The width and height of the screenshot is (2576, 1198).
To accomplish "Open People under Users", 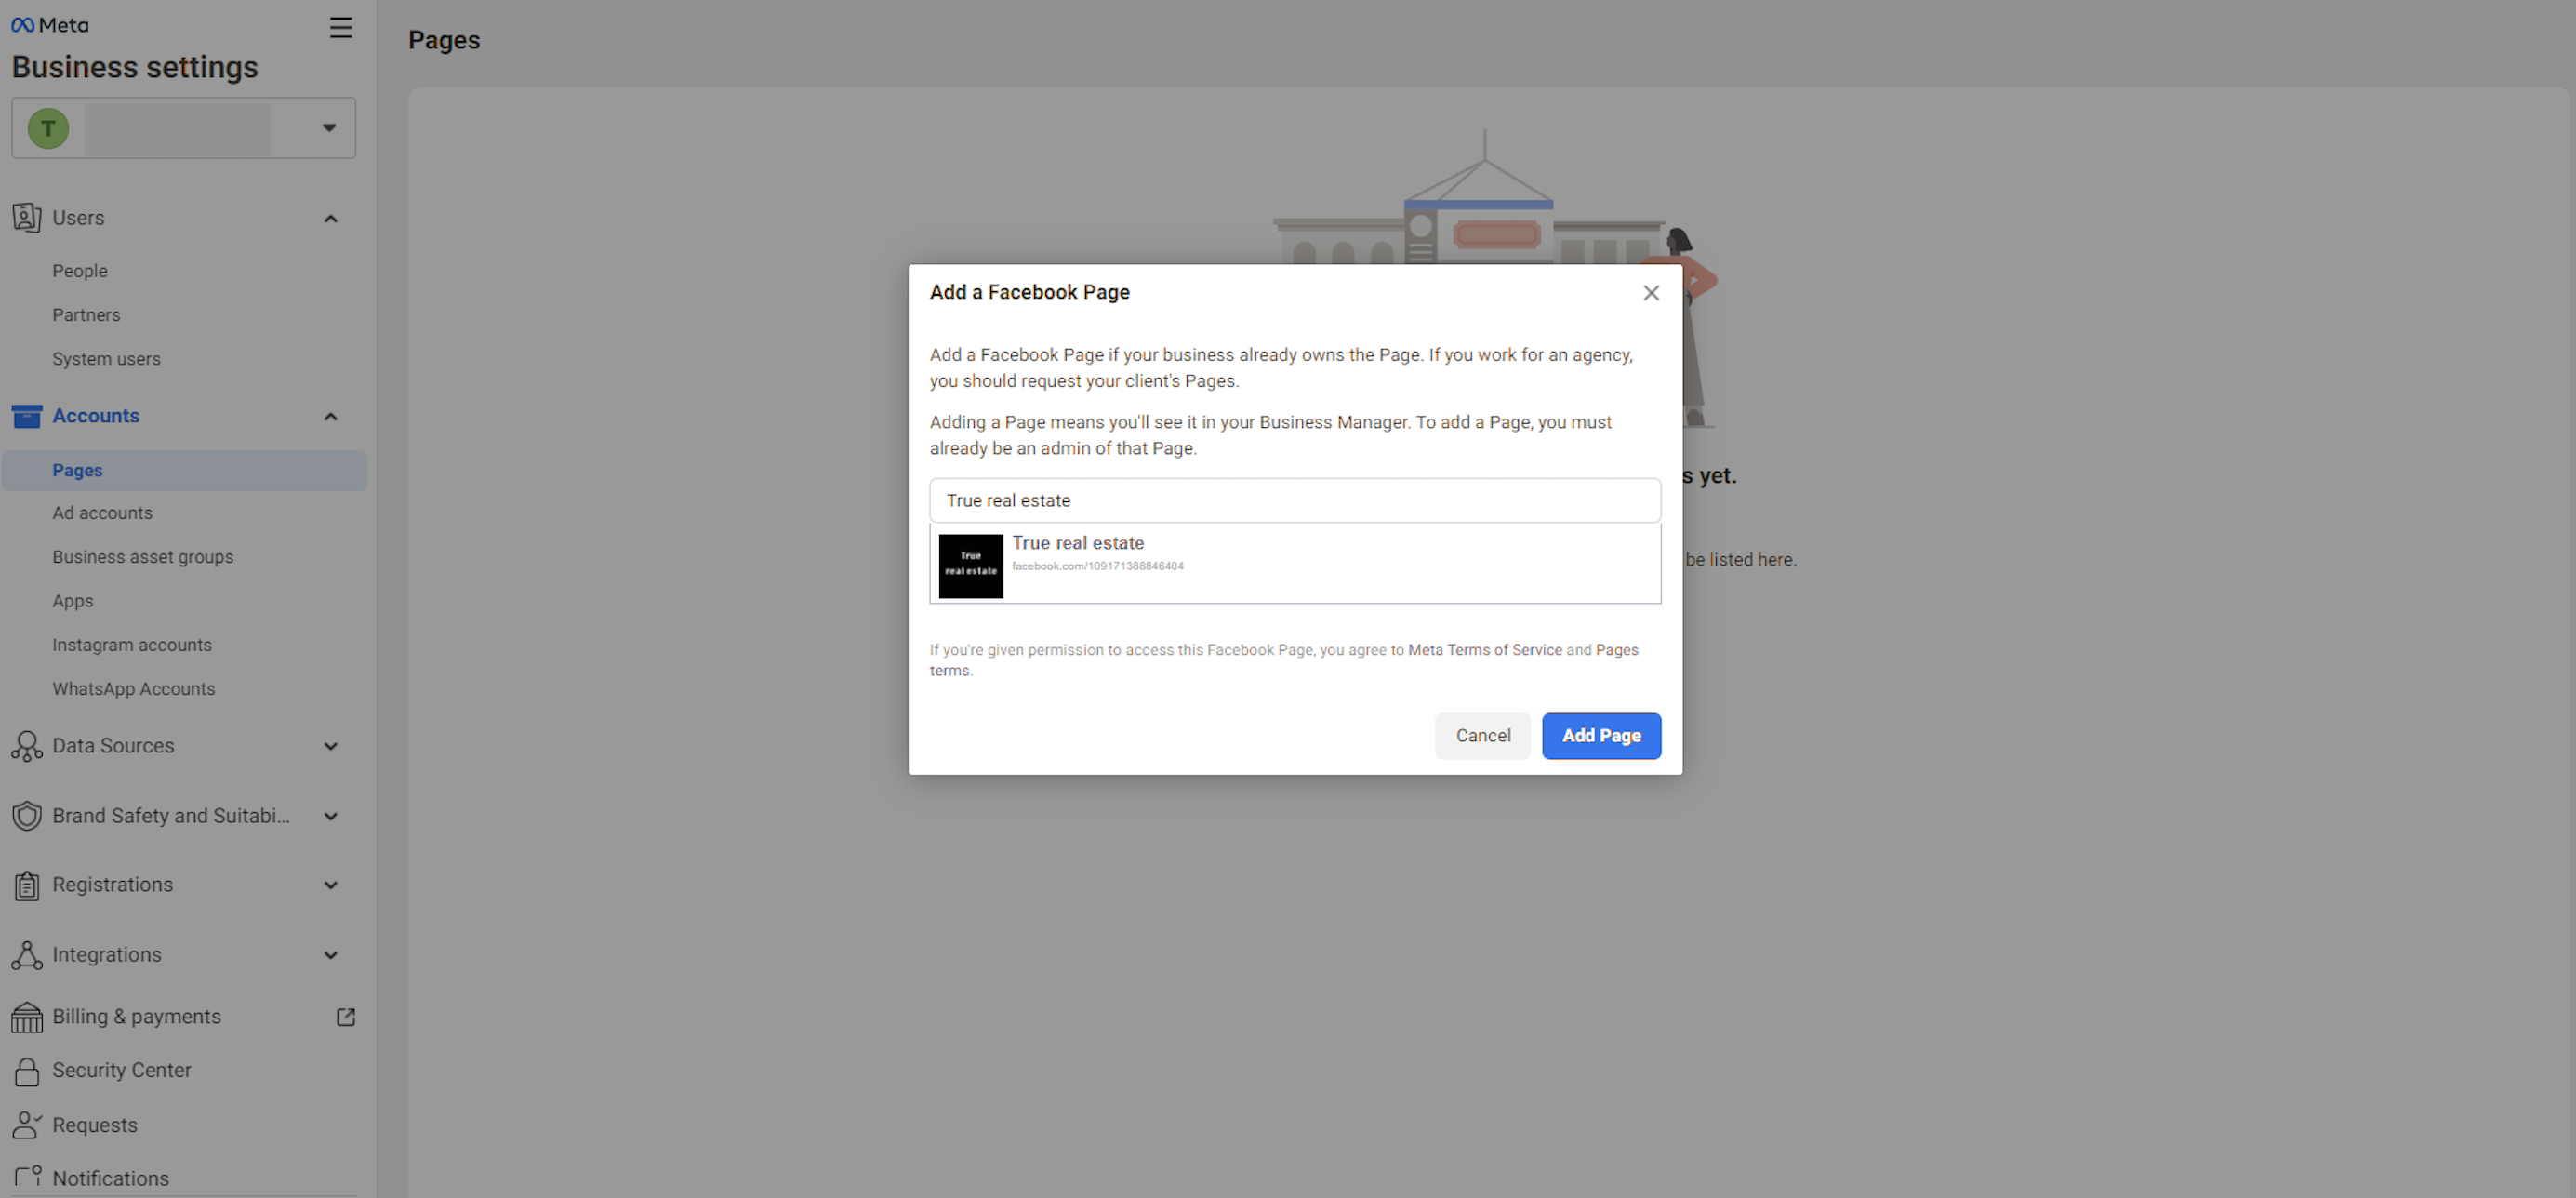I will click(80, 271).
